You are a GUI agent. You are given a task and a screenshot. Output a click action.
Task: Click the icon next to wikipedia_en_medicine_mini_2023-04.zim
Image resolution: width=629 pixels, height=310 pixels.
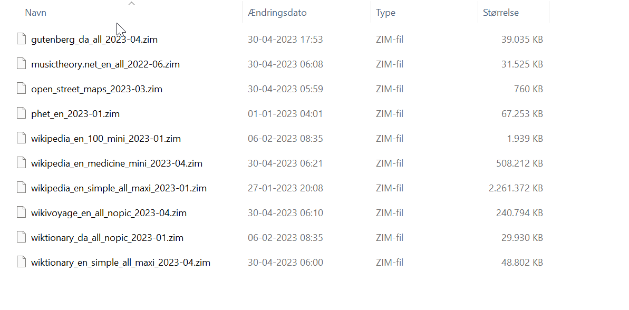(x=21, y=163)
